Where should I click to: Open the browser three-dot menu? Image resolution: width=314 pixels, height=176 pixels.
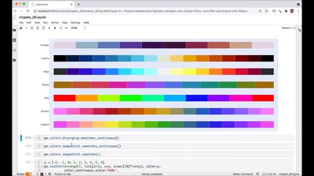tap(298, 11)
